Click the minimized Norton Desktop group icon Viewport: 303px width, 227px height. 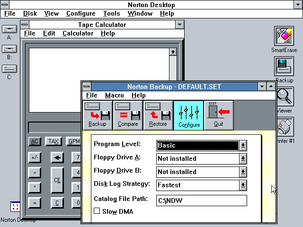point(15,207)
